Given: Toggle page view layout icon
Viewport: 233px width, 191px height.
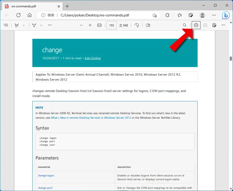Looking at the screenshot, I should [x=148, y=25].
